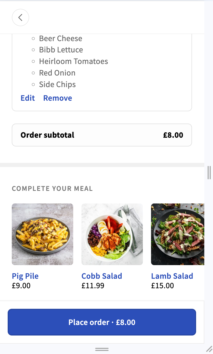213x354 pixels.
Task: Click the horizontal resize handle at bottom
Action: [x=102, y=349]
